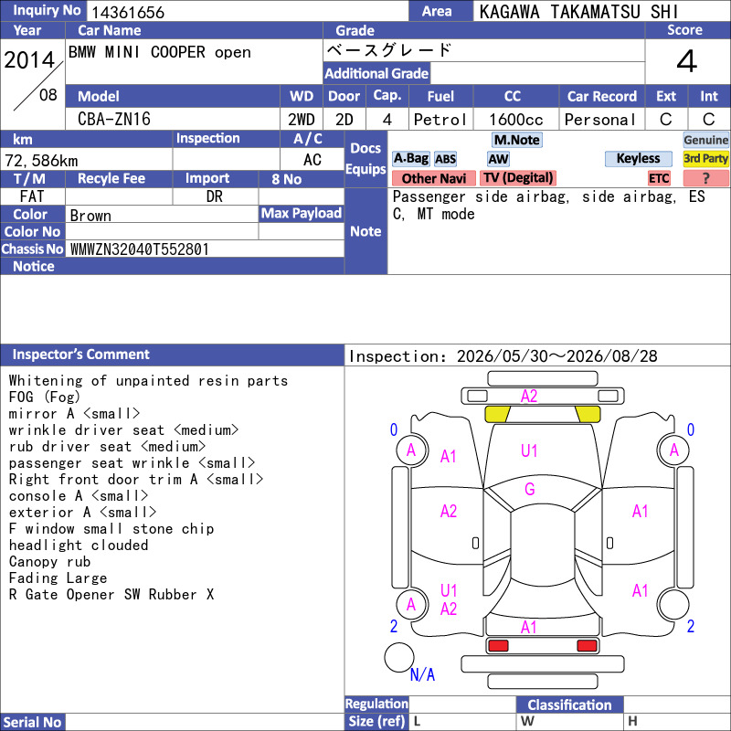
Task: Click the left yellow headlight on diagram
Action: [x=497, y=414]
